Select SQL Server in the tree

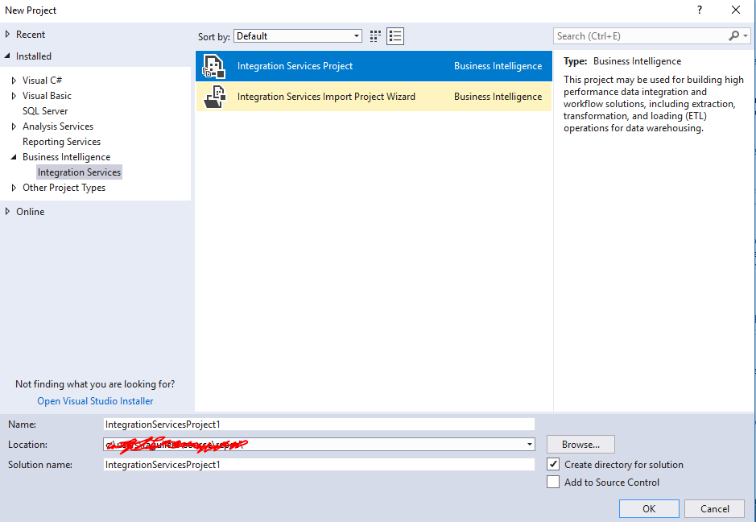45,111
